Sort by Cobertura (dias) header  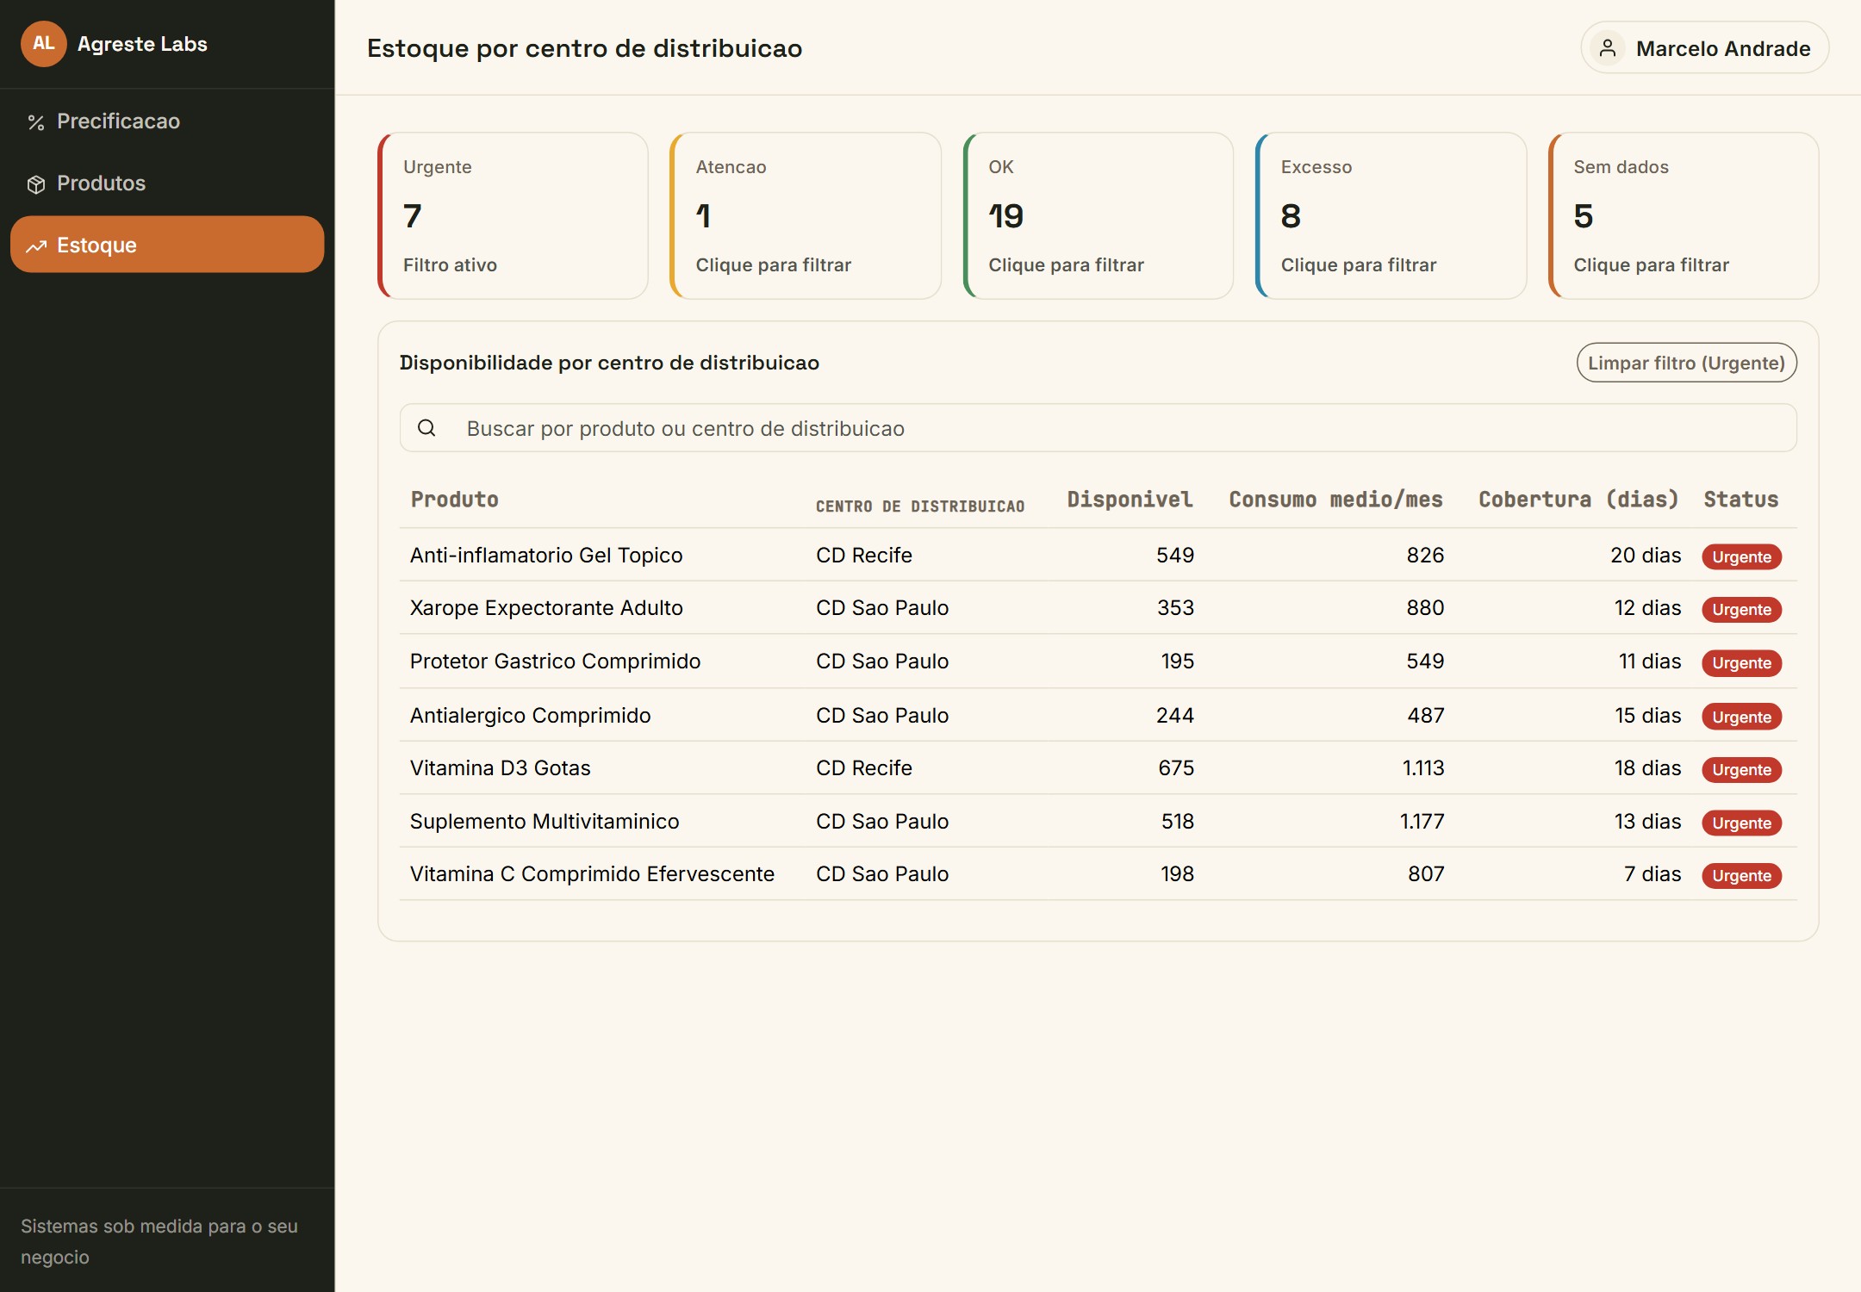pos(1578,500)
